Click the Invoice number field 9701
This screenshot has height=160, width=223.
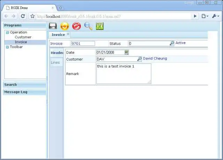tap(83, 43)
